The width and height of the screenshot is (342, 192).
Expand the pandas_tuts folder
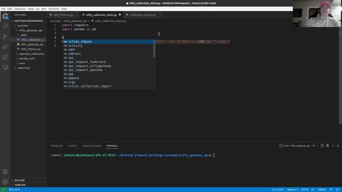(29, 59)
